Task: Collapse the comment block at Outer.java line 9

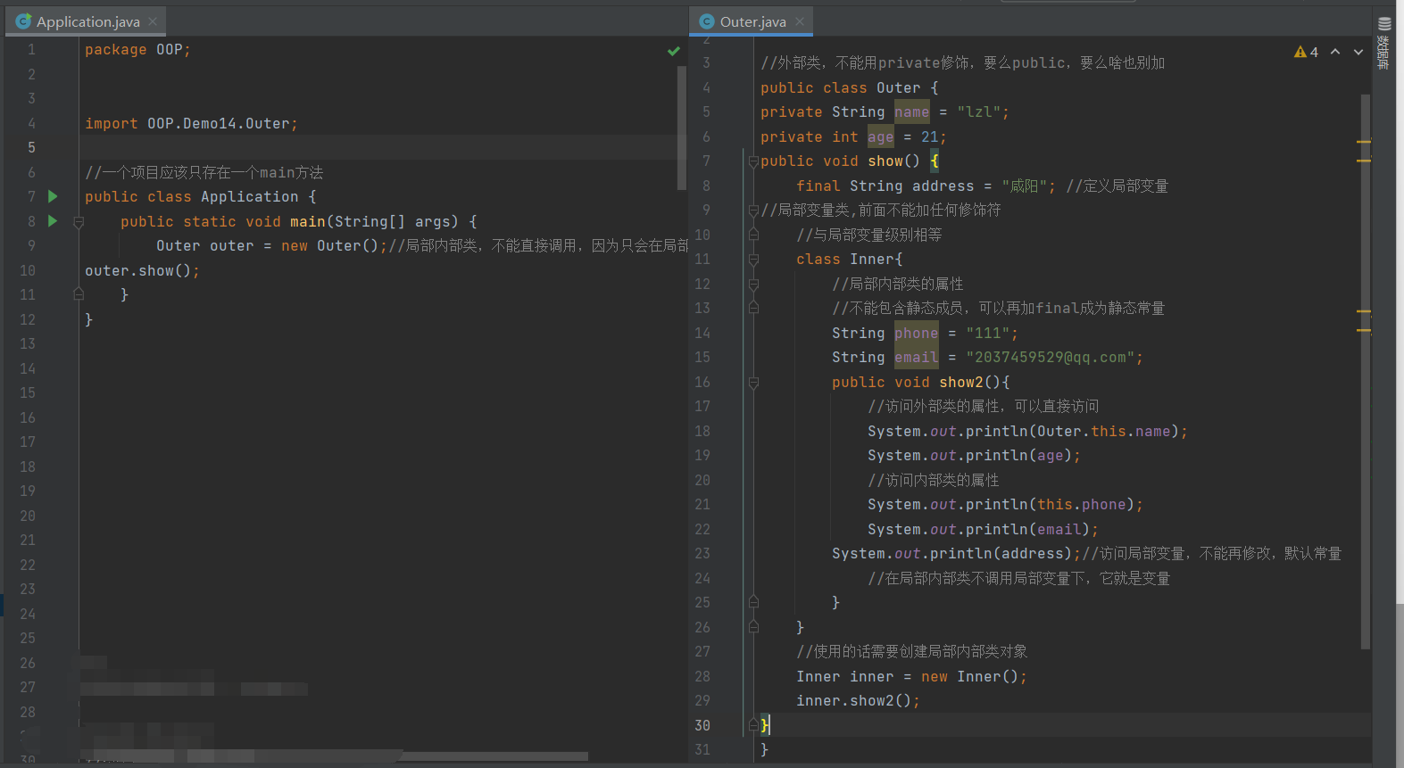Action: click(753, 211)
